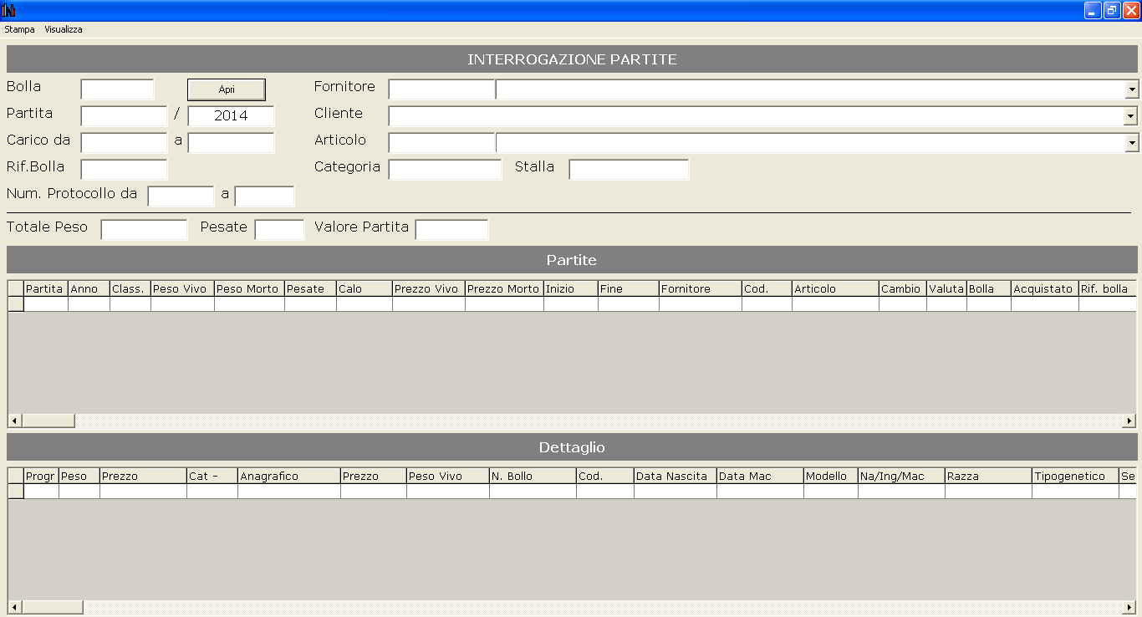This screenshot has width=1142, height=617.
Task: Focus the Articolo code field
Action: pyautogui.click(x=442, y=143)
